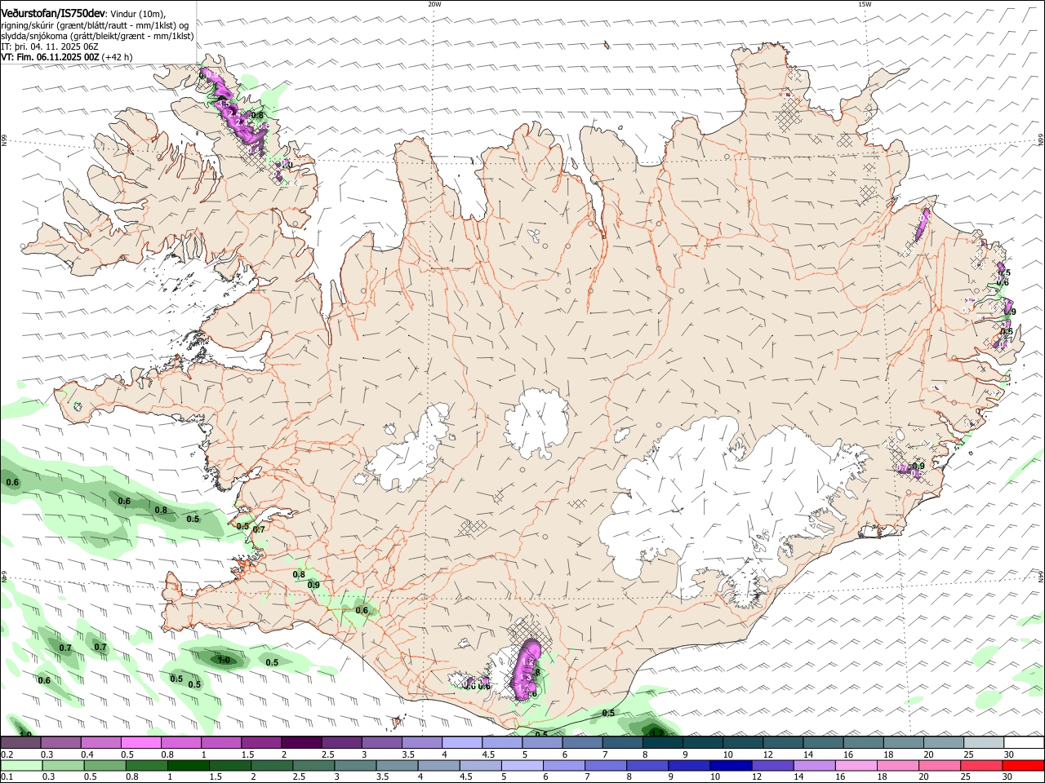Screen dimensions: 1045x783
Task: Pick the crimson rain swatch at 25
Action: pos(982,766)
